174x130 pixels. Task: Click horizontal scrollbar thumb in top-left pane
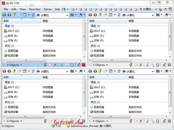26,60
